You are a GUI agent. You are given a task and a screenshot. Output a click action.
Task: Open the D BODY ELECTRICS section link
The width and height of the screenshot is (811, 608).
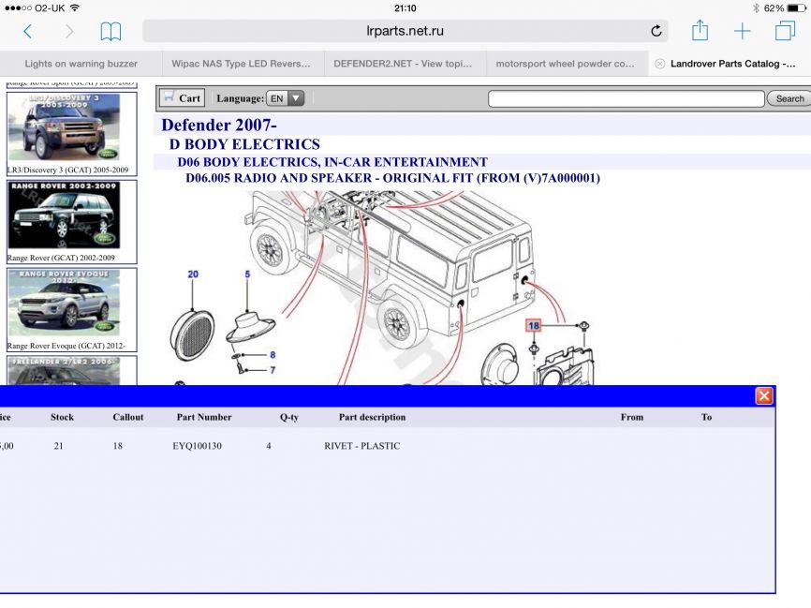(x=244, y=144)
